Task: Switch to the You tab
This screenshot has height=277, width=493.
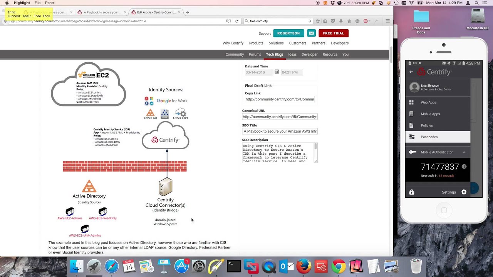Action: (345, 55)
